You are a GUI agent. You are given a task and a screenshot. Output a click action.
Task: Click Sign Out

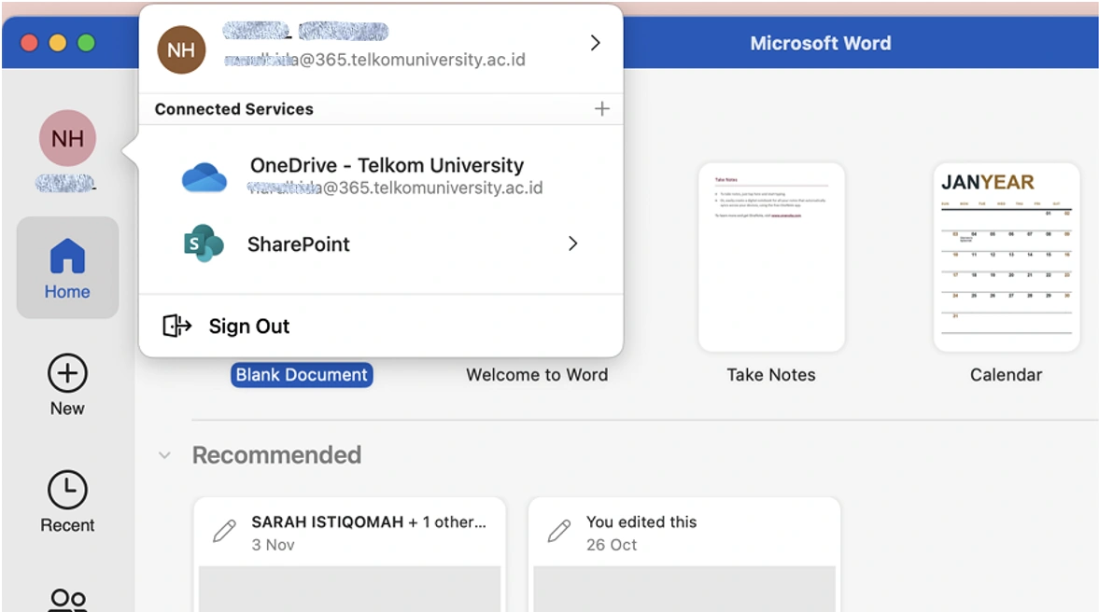tap(248, 326)
